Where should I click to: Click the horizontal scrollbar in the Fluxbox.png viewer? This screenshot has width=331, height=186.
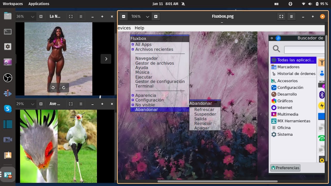[x=217, y=181]
